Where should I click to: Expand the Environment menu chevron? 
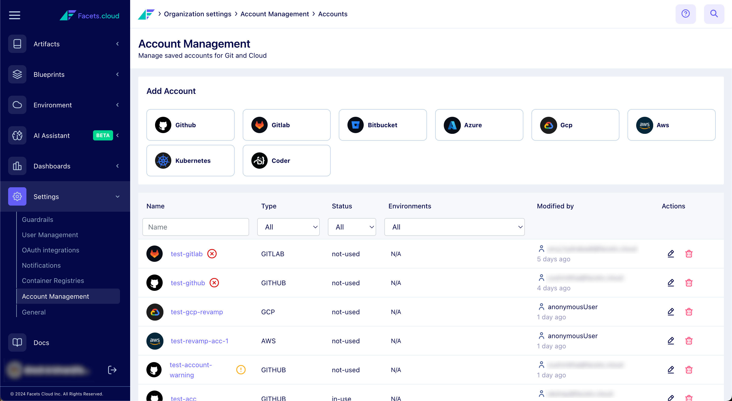118,105
